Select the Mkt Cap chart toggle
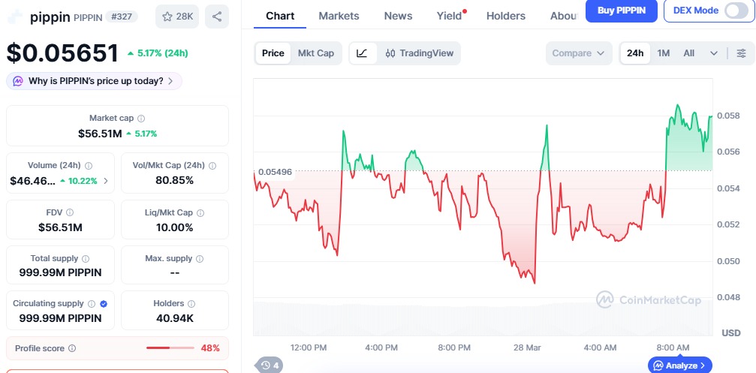 click(x=316, y=53)
